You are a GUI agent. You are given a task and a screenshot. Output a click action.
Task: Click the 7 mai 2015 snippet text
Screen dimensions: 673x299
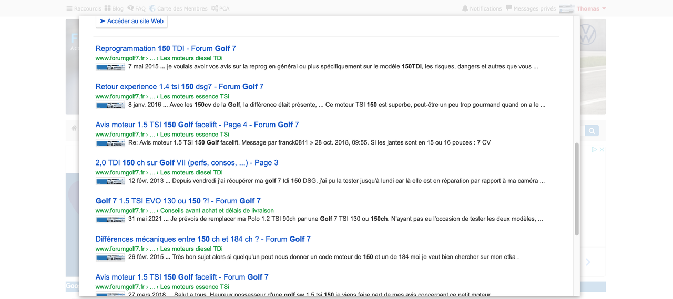[x=333, y=67]
